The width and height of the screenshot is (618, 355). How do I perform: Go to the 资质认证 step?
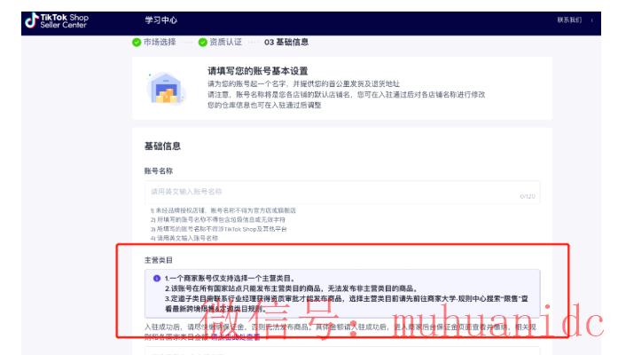(x=225, y=42)
